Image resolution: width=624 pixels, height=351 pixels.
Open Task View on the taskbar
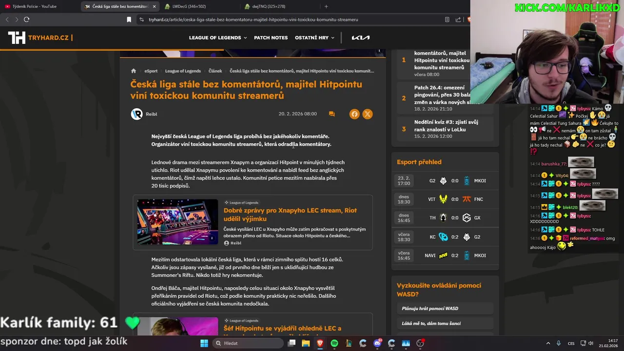click(x=292, y=343)
